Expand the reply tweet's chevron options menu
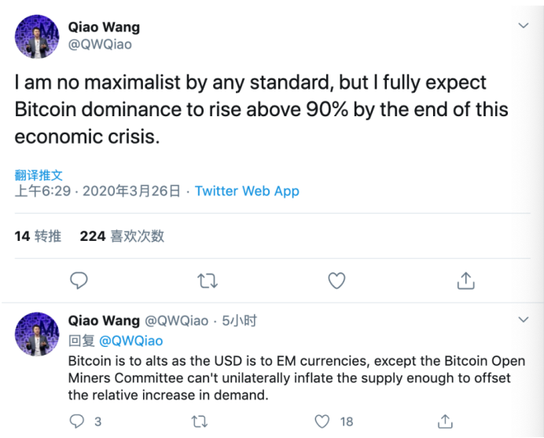 pos(524,319)
